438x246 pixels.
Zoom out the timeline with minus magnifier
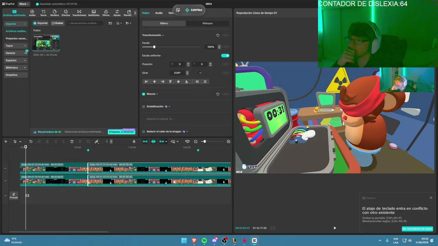point(196,141)
